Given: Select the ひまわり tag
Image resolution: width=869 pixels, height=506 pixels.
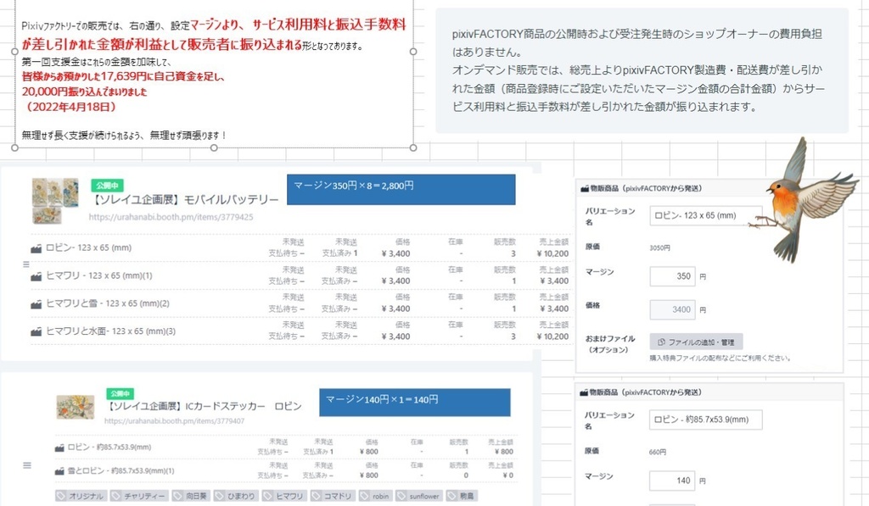Looking at the screenshot, I should [x=235, y=495].
